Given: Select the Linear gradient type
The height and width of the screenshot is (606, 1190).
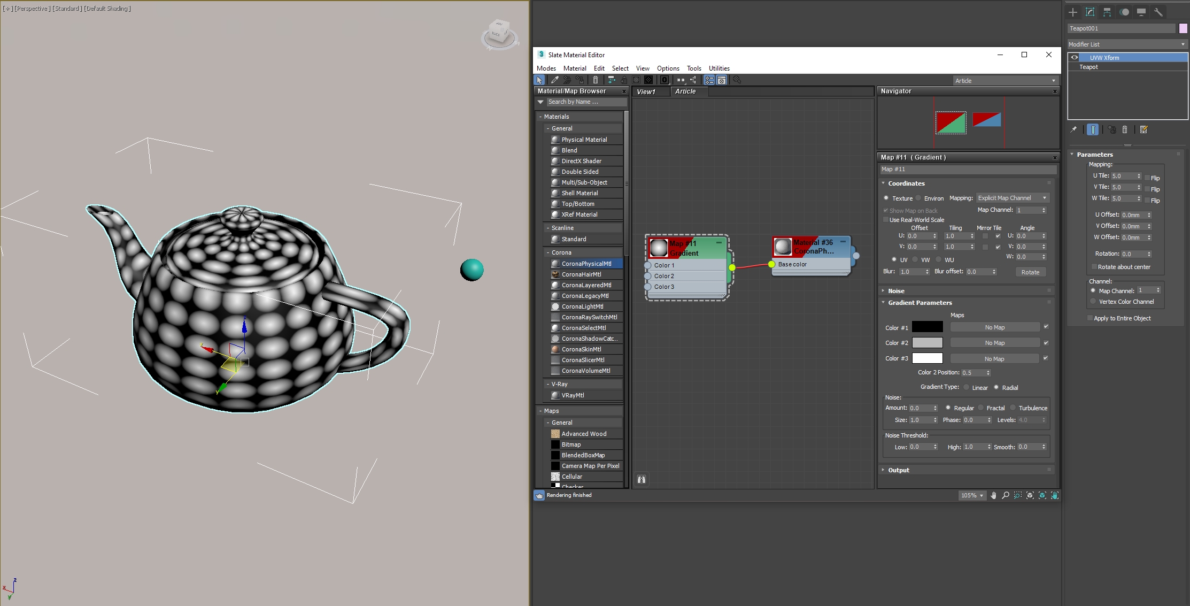Looking at the screenshot, I should point(967,387).
